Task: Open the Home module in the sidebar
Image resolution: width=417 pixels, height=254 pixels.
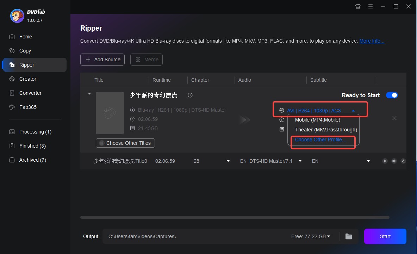Action: 34,37
